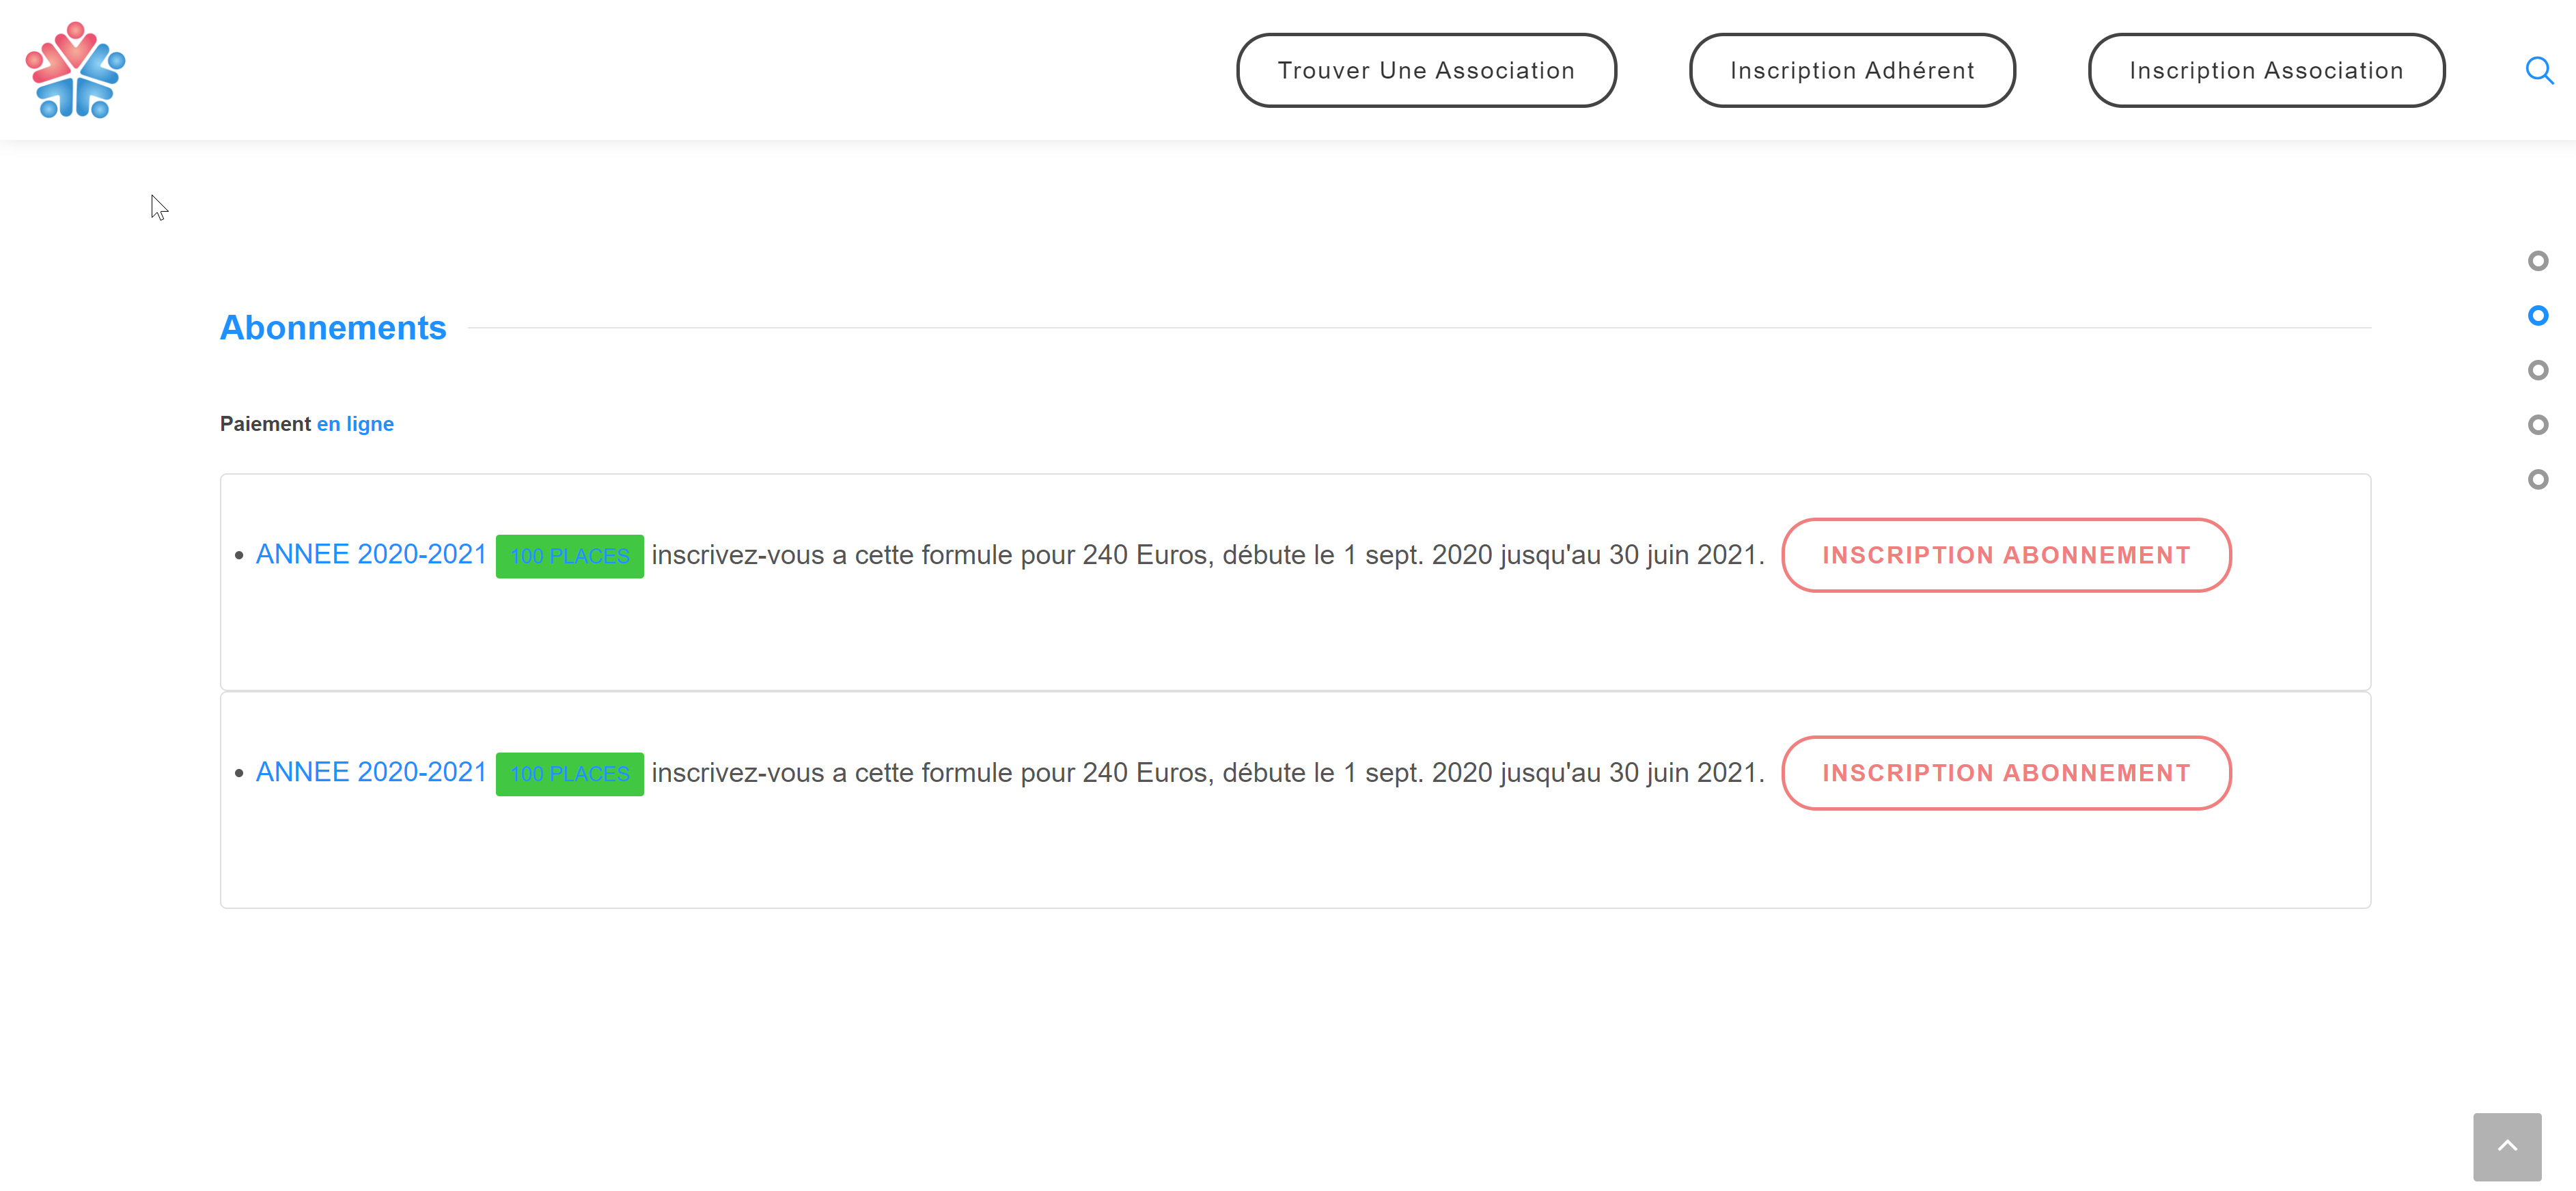Click first subscription description text

[1207, 555]
